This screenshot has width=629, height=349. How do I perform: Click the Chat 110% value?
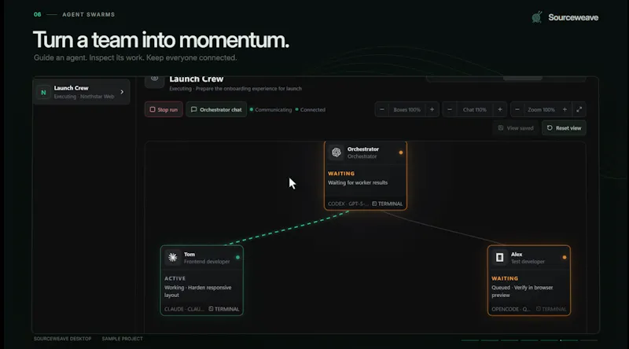point(475,109)
